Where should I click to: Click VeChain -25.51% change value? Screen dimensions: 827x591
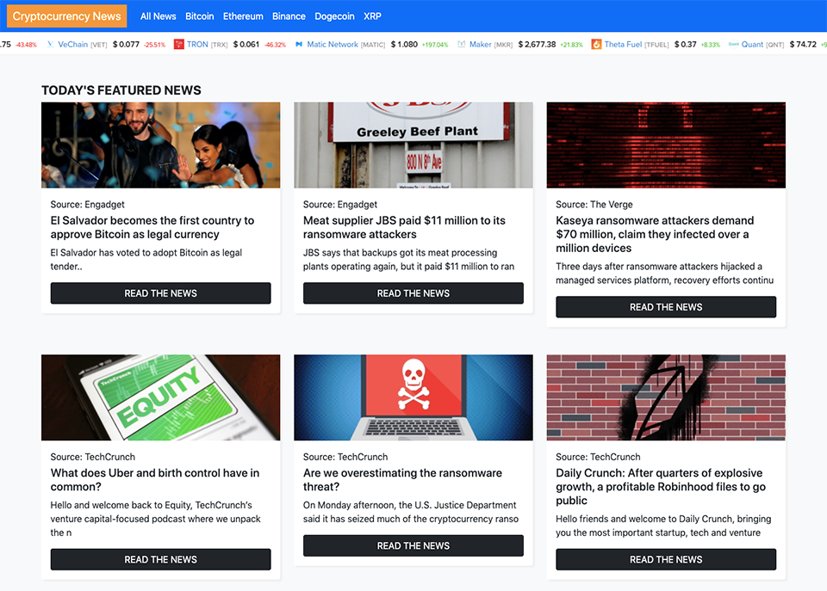point(154,45)
